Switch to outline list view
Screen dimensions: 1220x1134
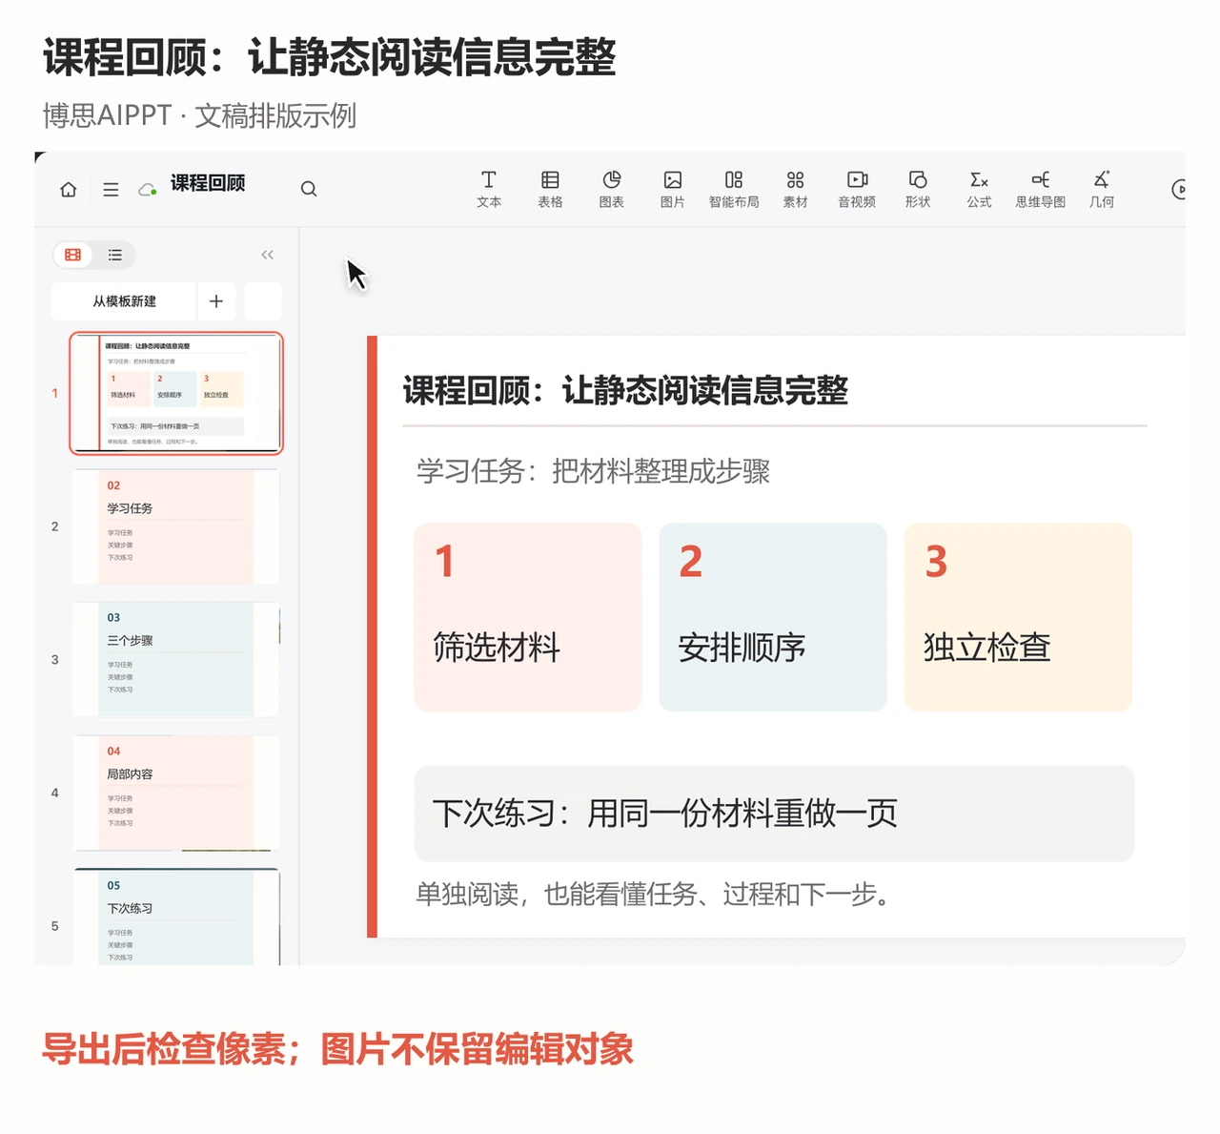115,255
